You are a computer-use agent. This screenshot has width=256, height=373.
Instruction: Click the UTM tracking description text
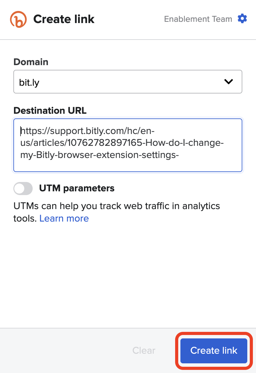117,206
